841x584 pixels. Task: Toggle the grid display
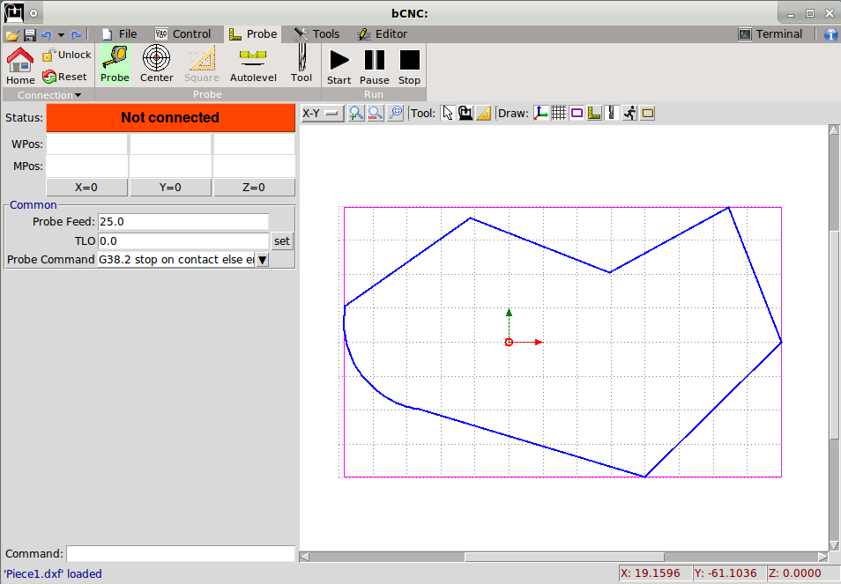click(x=558, y=113)
